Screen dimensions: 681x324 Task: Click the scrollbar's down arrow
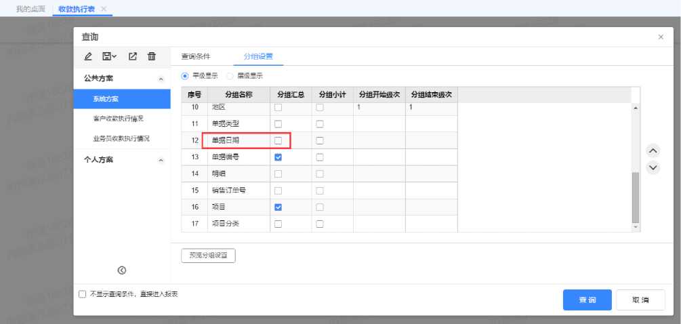[x=636, y=227]
